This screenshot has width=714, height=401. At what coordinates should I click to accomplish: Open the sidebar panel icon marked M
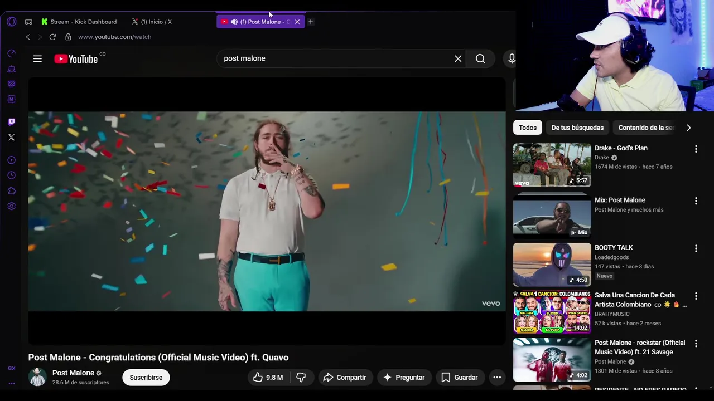11,99
